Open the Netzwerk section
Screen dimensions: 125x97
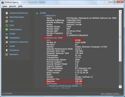(x=14, y=54)
